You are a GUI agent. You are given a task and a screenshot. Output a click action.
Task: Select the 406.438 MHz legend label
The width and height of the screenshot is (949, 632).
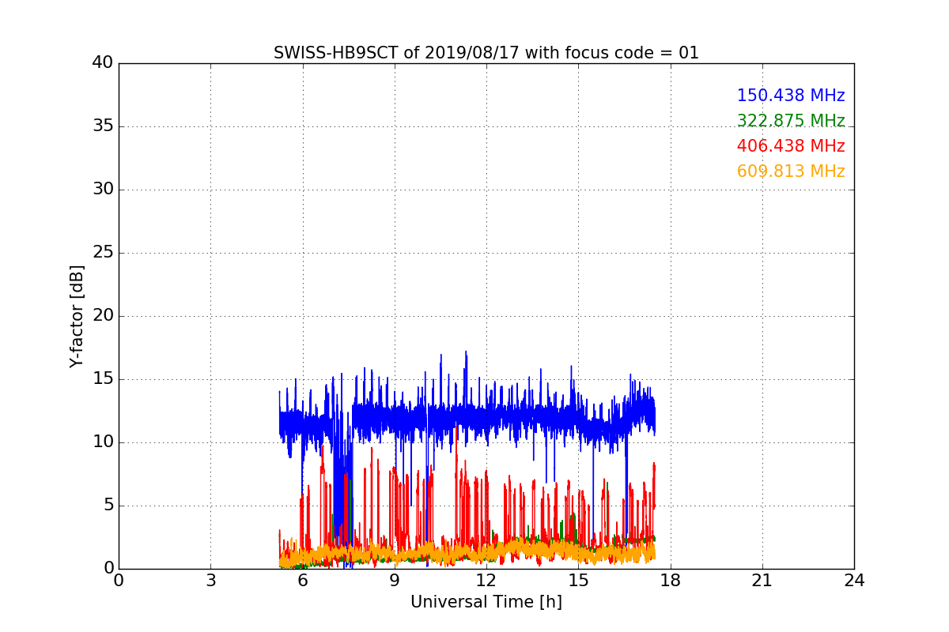[x=791, y=146]
